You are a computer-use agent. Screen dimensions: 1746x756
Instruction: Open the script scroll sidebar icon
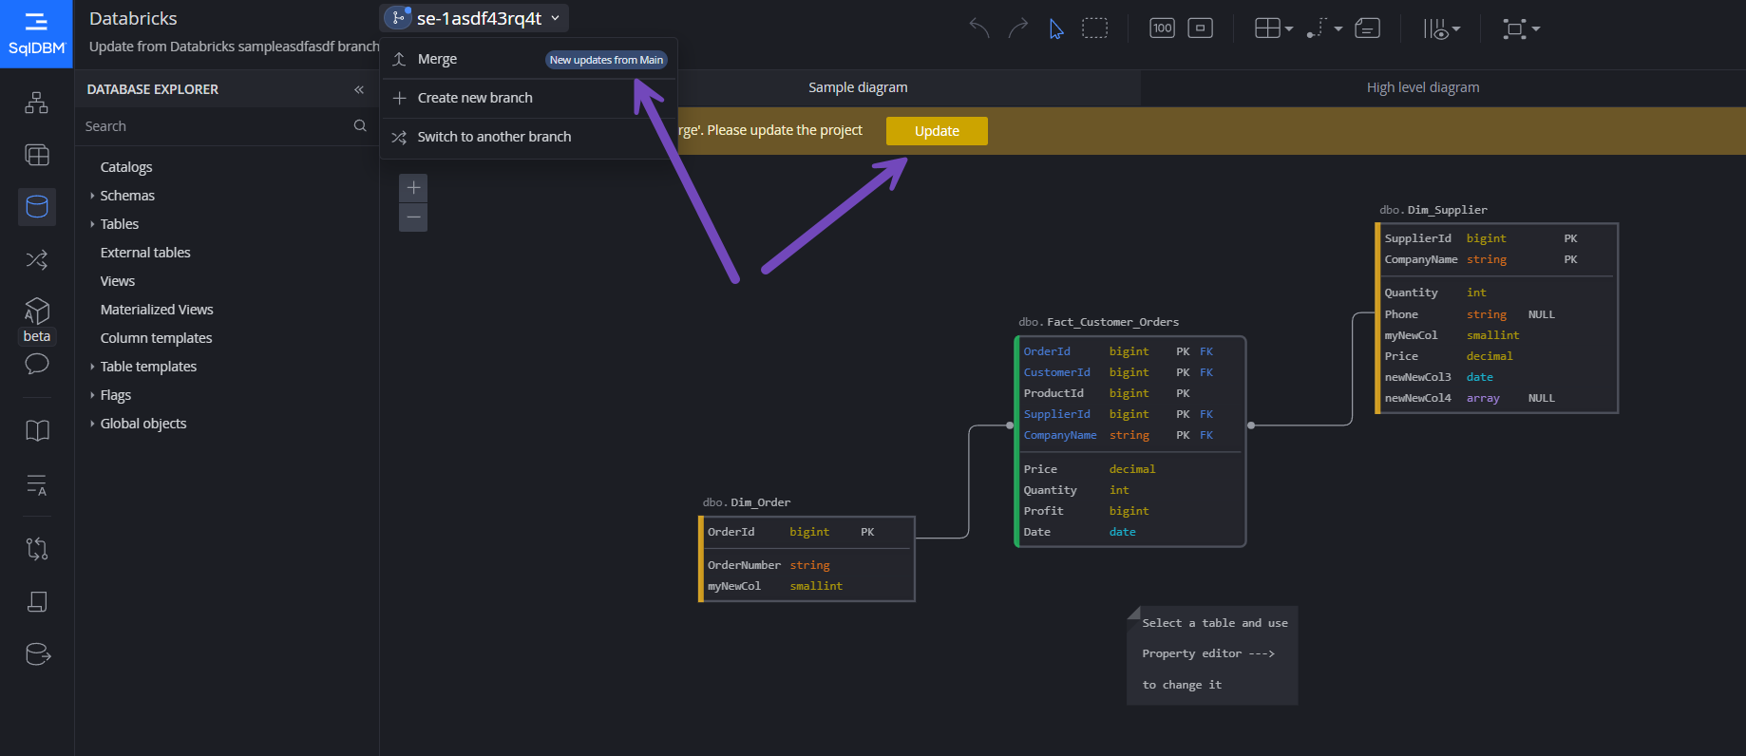[37, 601]
